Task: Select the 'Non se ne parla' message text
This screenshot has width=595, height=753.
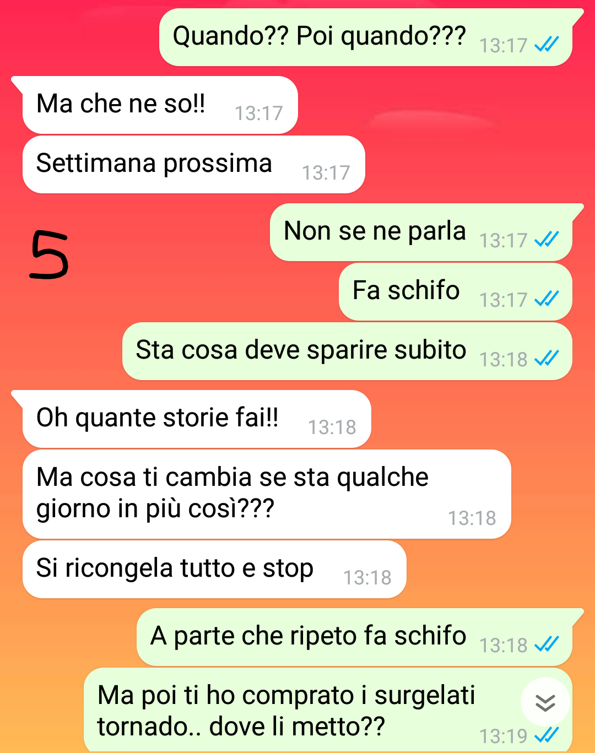Action: [x=375, y=231]
